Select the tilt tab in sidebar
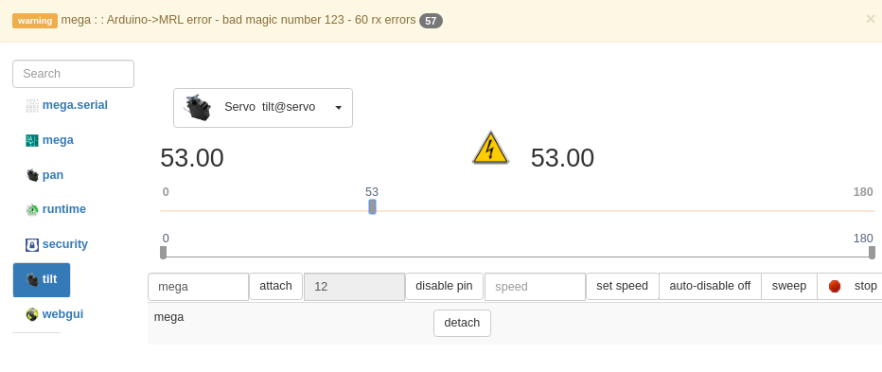This screenshot has height=372, width=882. [x=42, y=279]
